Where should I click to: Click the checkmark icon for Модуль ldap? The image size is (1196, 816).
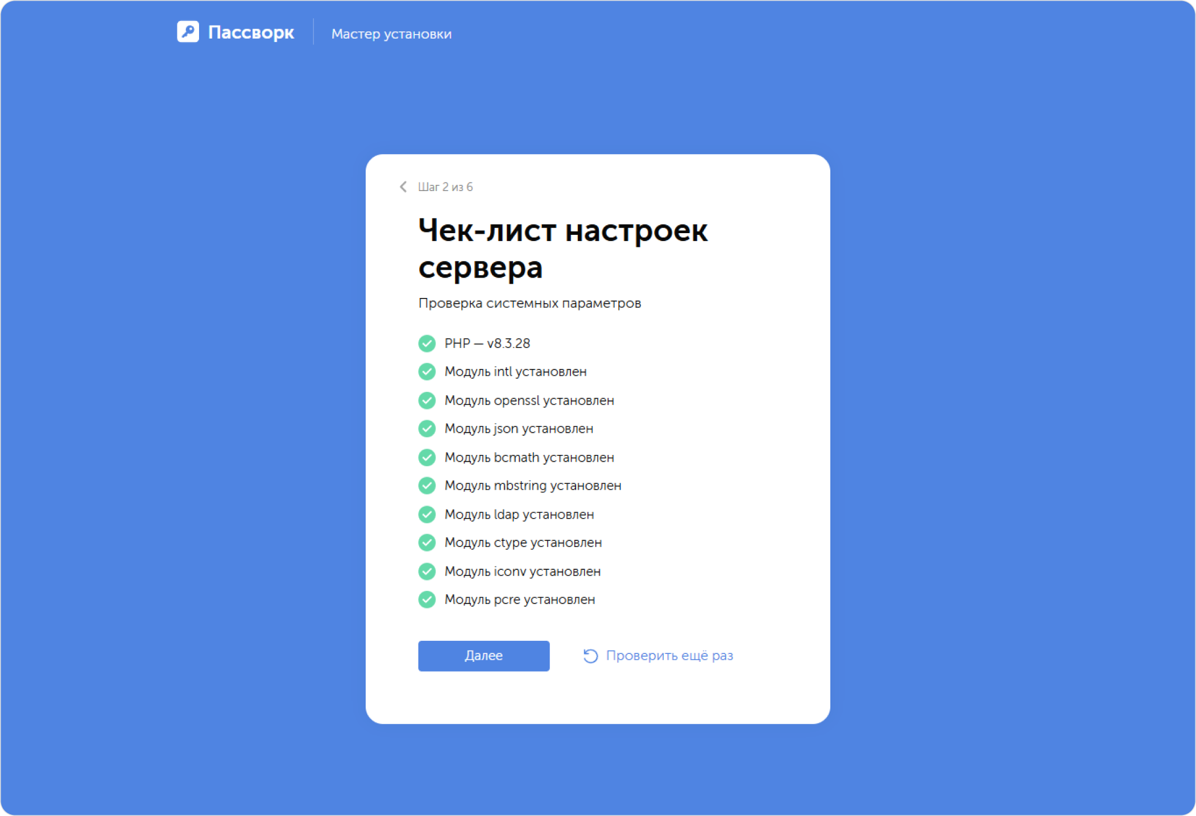(427, 513)
